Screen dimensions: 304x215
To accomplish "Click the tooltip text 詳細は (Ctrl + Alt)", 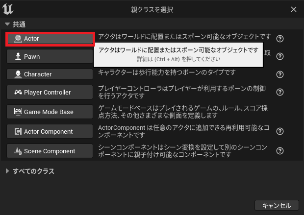I will [x=178, y=59].
